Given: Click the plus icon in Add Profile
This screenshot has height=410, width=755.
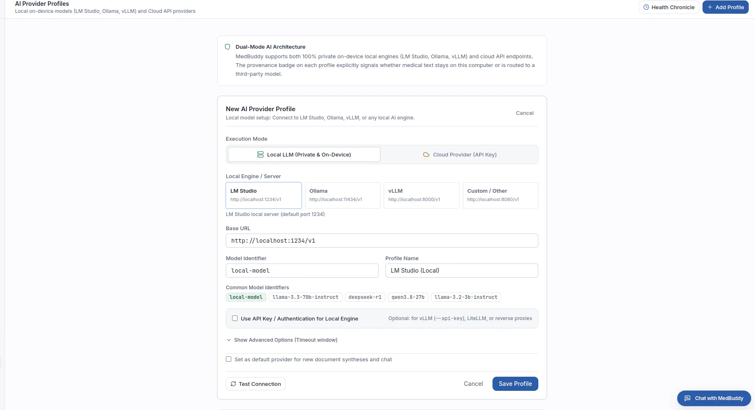Looking at the screenshot, I should tap(710, 7).
